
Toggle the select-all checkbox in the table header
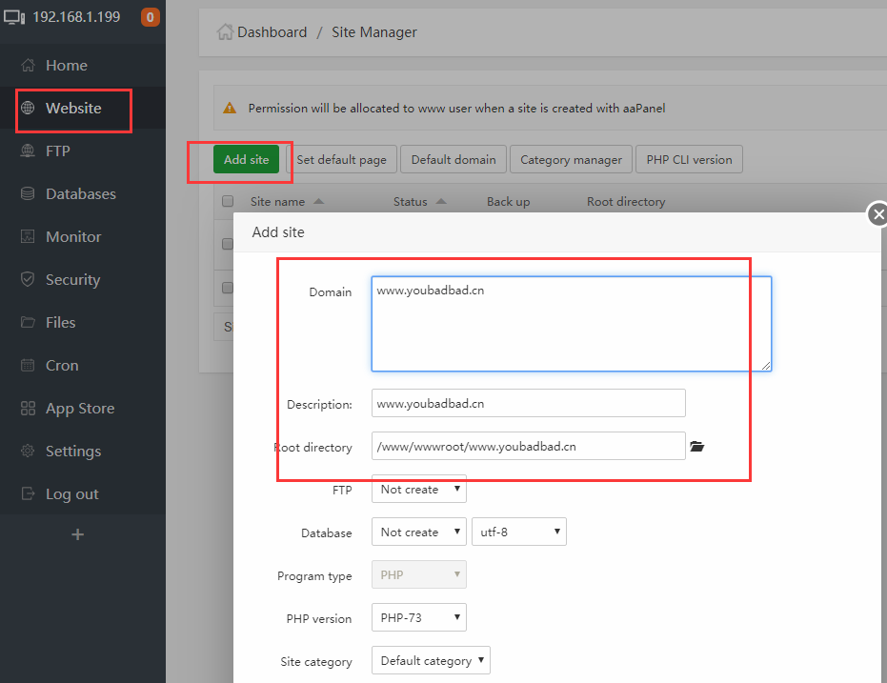pyautogui.click(x=228, y=202)
